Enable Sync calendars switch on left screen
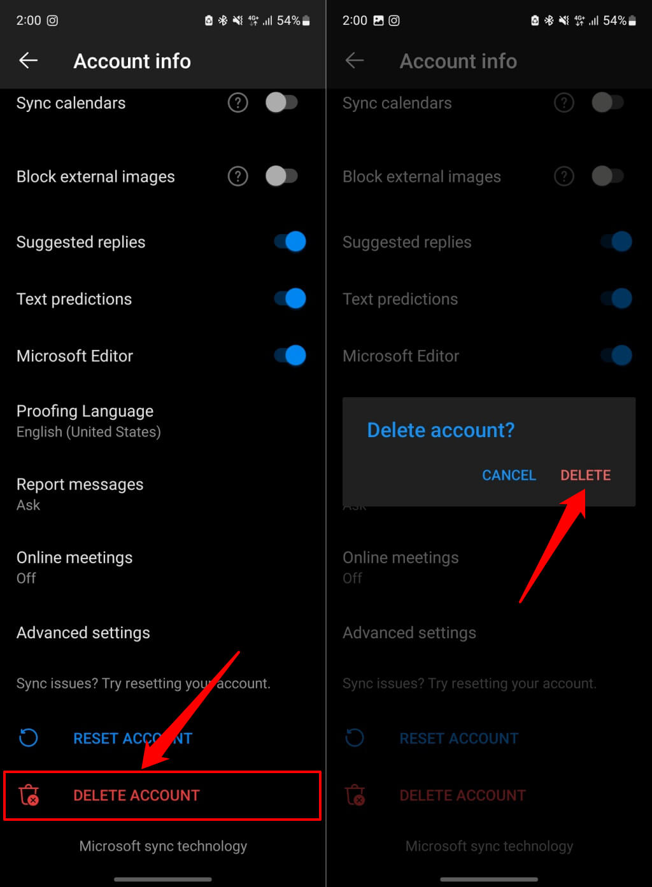Viewport: 652px width, 887px height. tap(281, 102)
